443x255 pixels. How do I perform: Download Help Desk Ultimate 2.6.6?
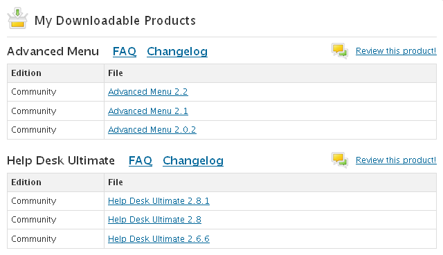pos(159,238)
